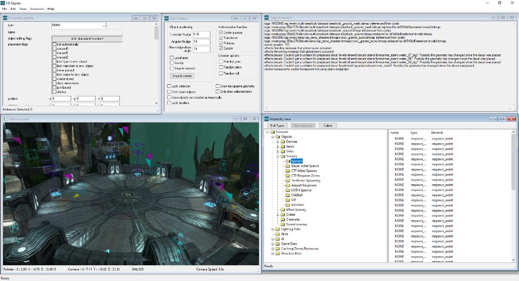Click the Delete button in Hierarchy view

[x=328, y=126]
